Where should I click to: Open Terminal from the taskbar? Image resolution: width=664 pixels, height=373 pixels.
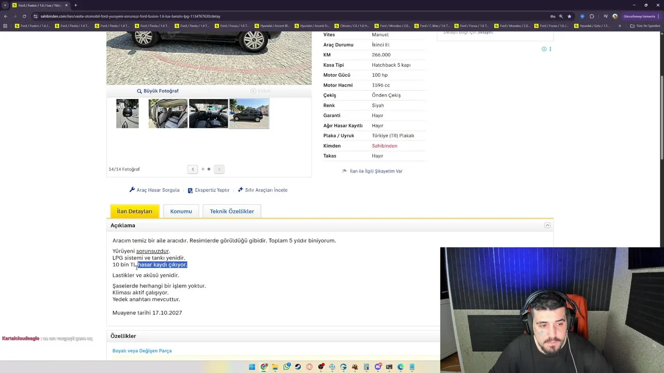pyautogui.click(x=389, y=367)
